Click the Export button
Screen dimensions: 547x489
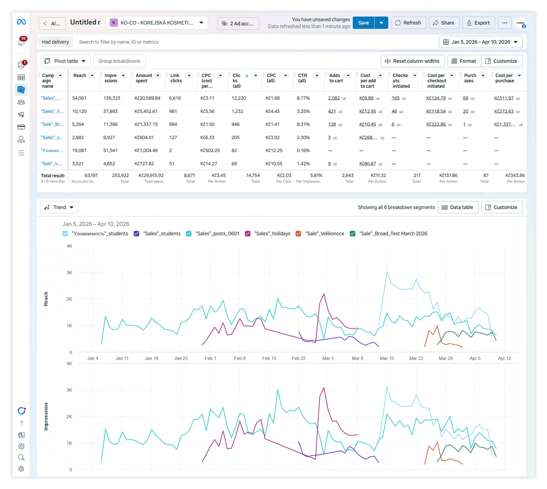(x=478, y=23)
